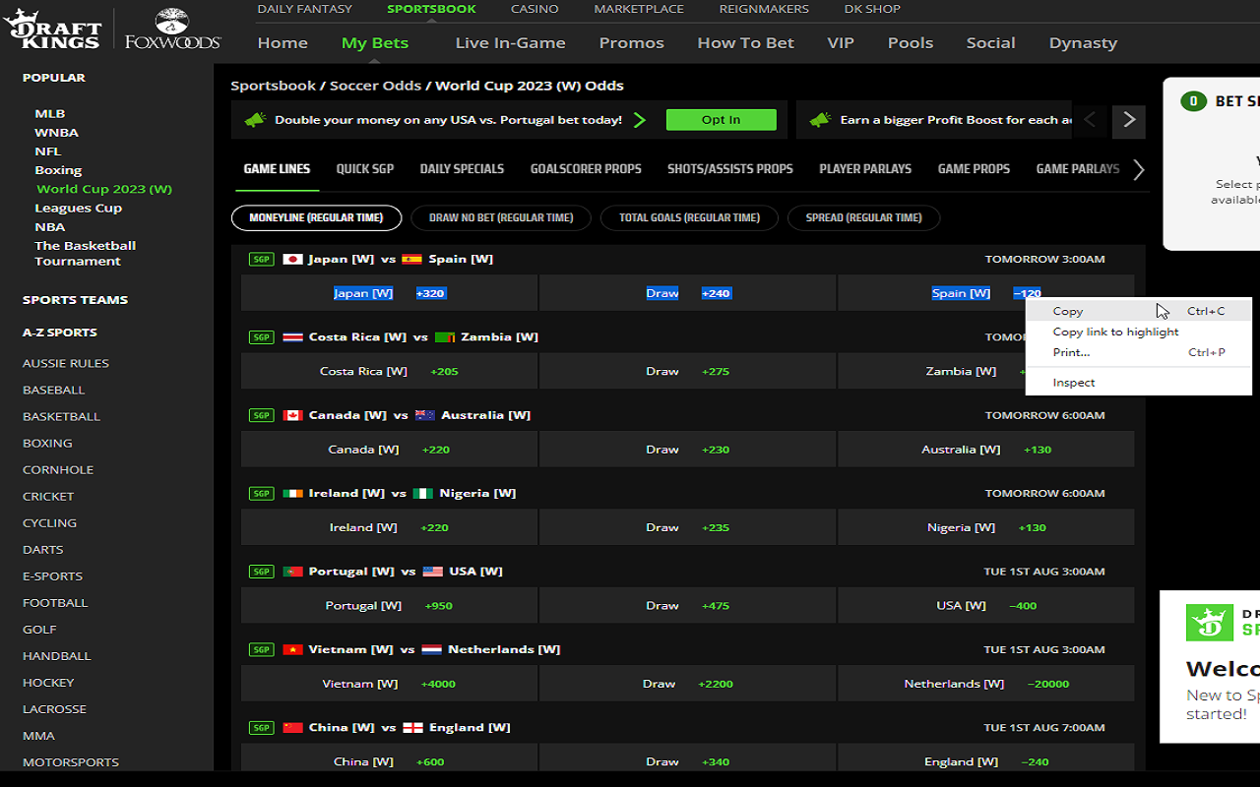The height and width of the screenshot is (787, 1260).
Task: Bet on Costa Rica [W] at +205
Action: [x=389, y=371]
